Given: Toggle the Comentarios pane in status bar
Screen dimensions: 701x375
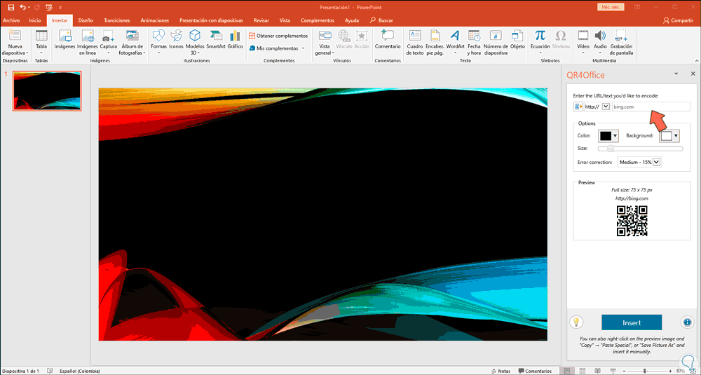Looking at the screenshot, I should tap(534, 371).
